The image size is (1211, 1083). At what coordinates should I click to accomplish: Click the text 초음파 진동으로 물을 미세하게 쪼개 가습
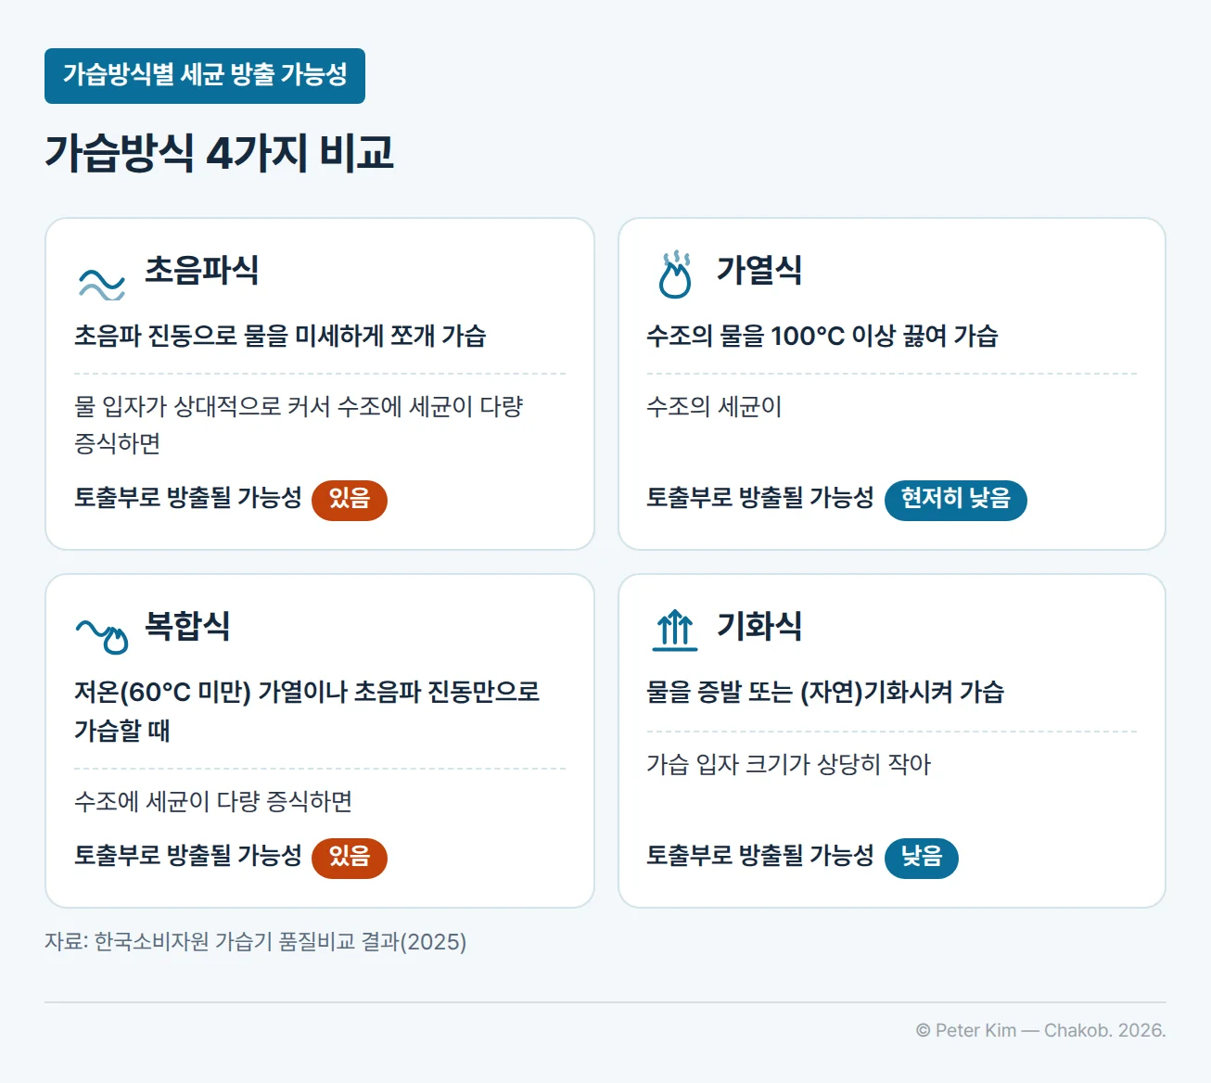280,336
